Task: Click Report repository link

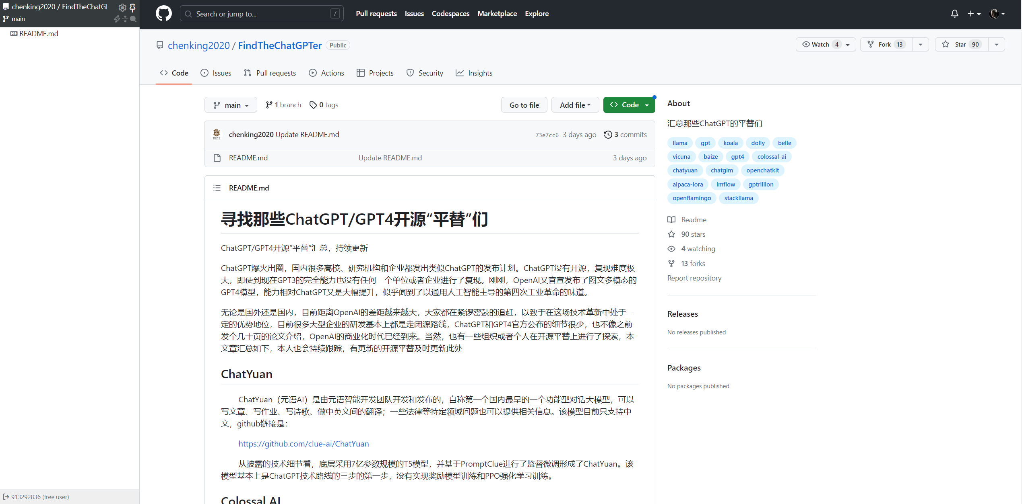Action: (x=694, y=278)
